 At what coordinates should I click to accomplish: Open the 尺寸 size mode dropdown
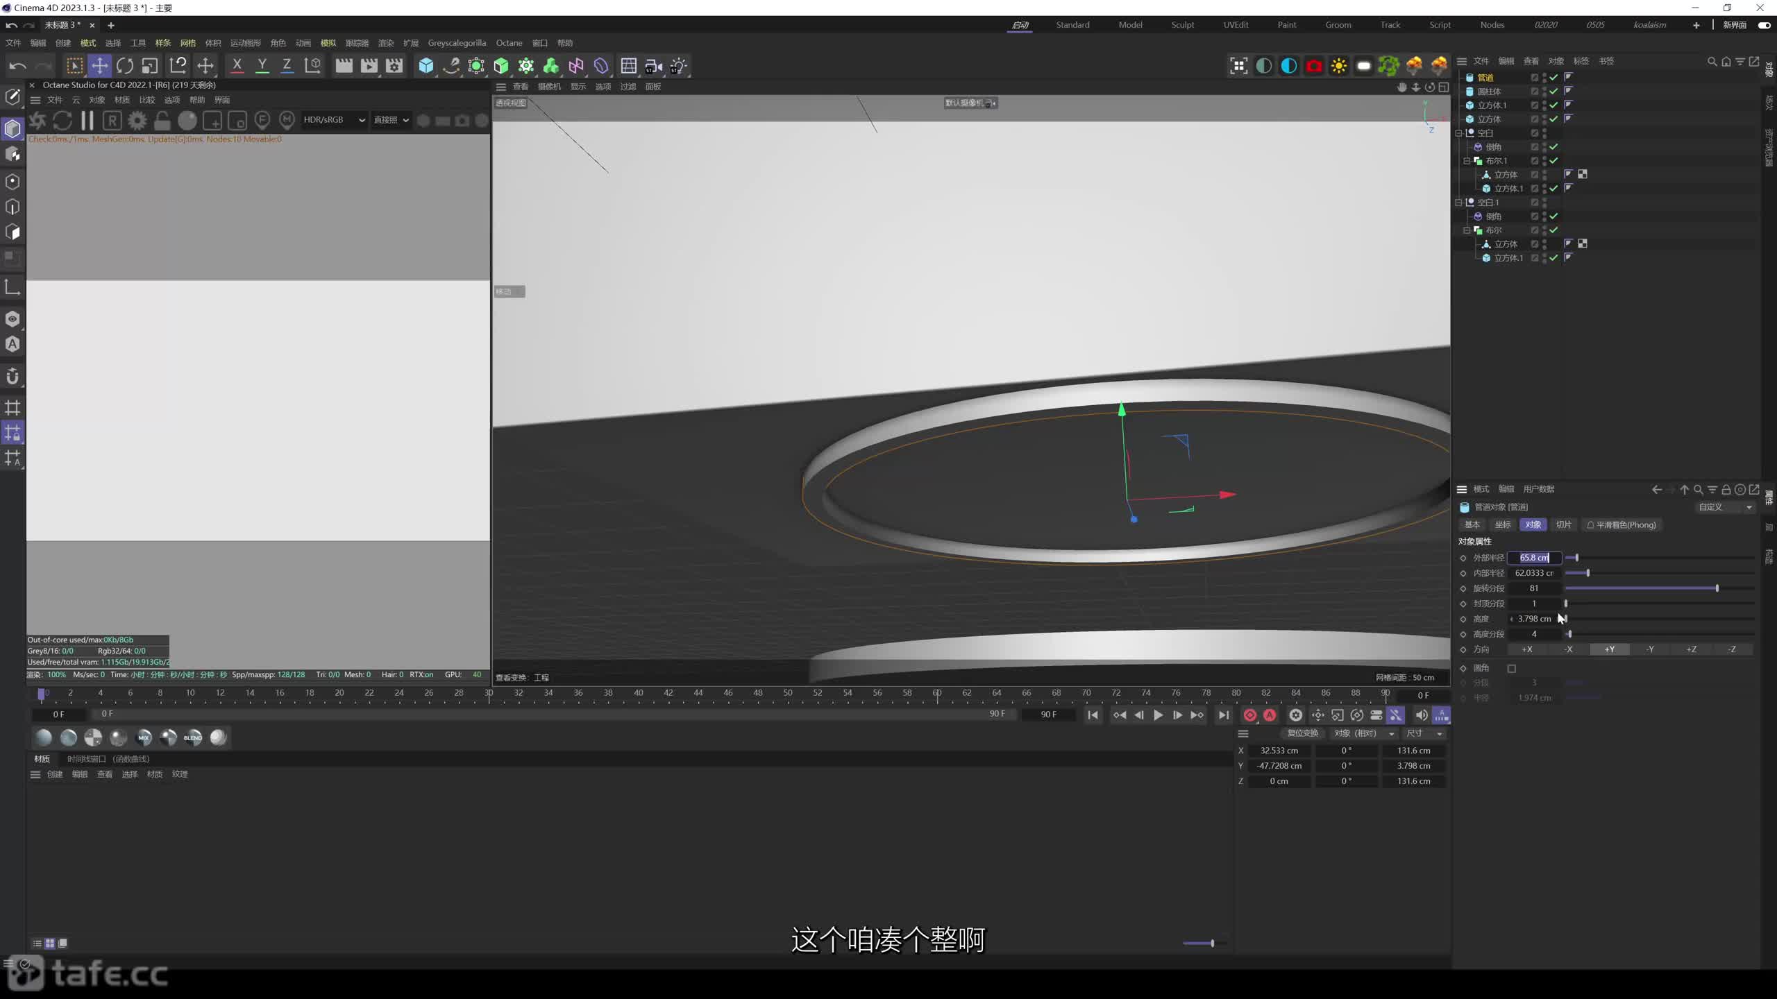tap(1424, 733)
